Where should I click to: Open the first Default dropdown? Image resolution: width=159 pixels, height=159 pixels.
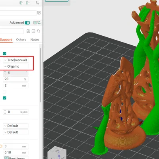click(16, 126)
